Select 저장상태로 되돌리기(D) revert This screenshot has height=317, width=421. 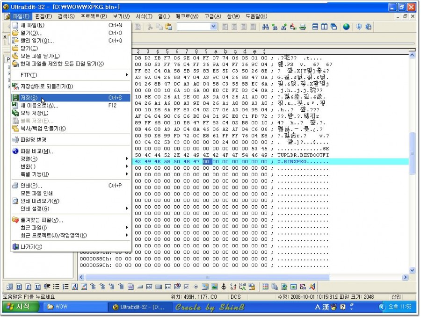pos(71,86)
